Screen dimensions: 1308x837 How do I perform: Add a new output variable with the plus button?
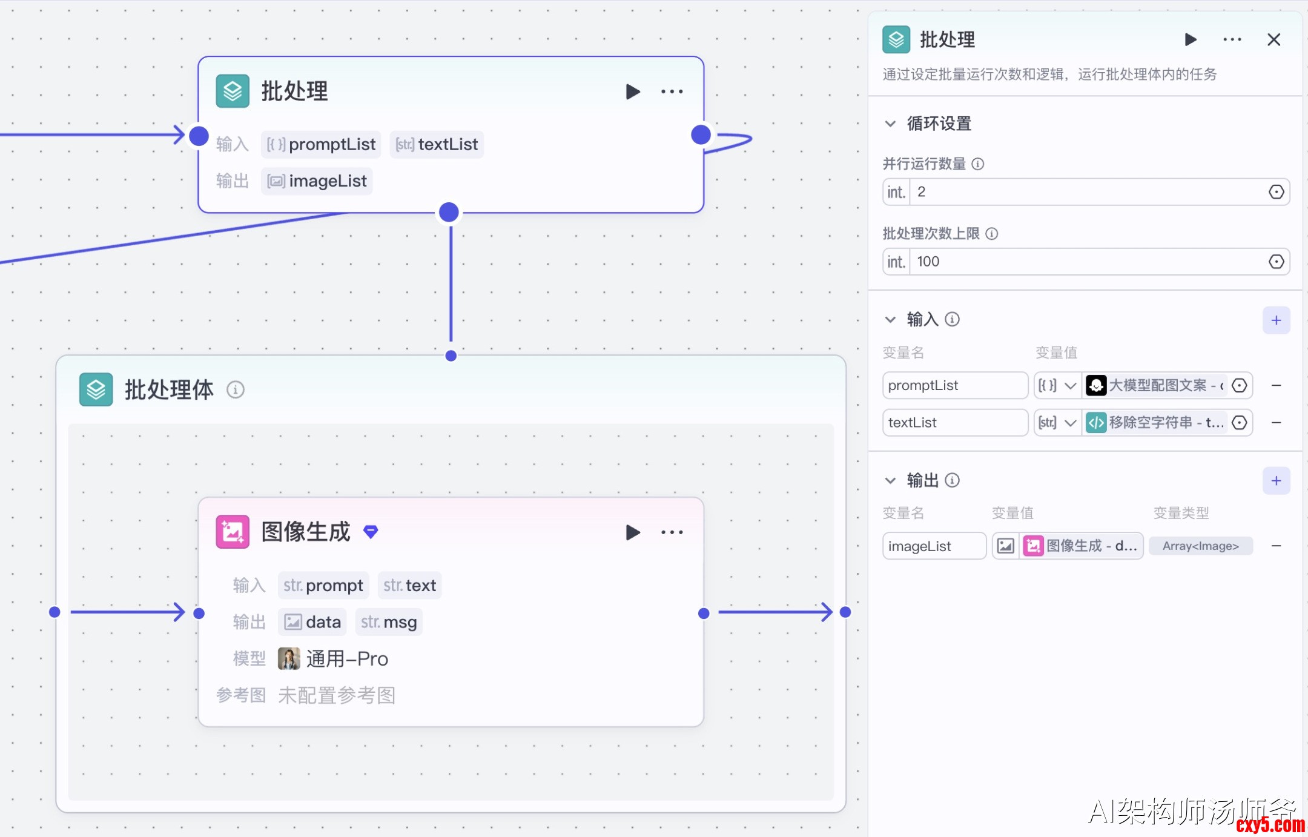click(x=1276, y=480)
